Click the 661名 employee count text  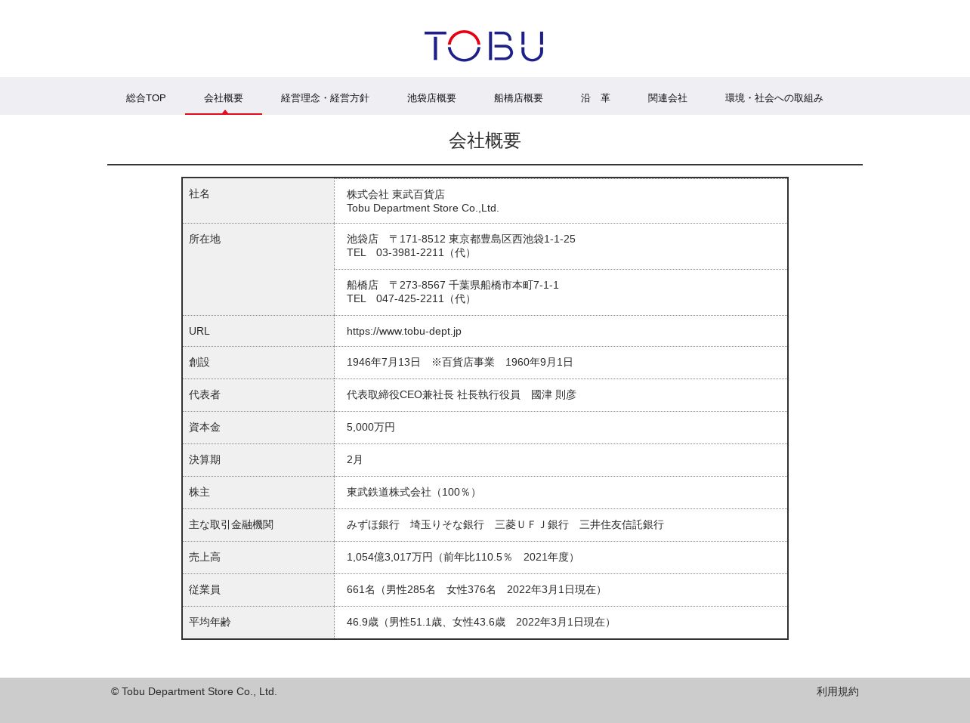(x=477, y=589)
